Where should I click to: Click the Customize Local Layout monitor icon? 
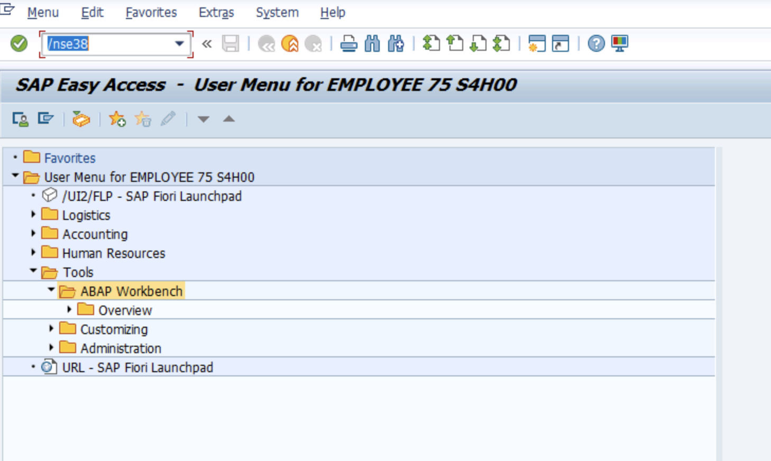620,43
